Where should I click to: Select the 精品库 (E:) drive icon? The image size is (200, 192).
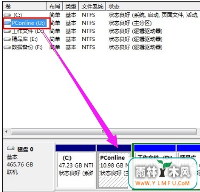click(7, 39)
